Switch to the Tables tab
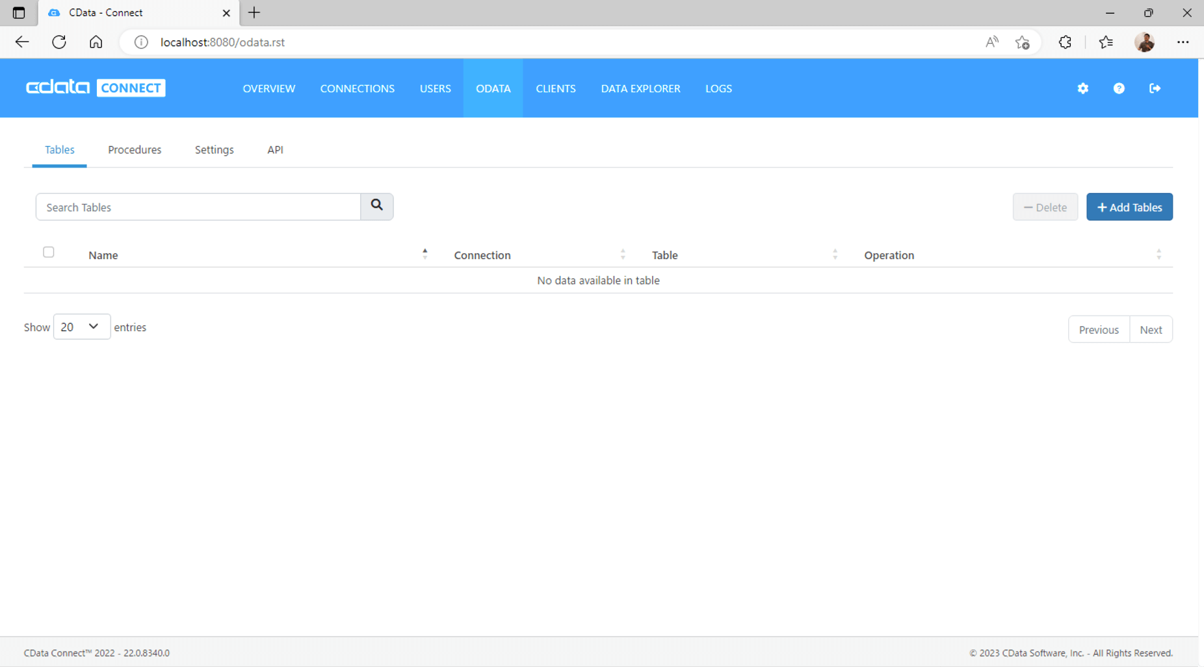1204x667 pixels. 59,150
